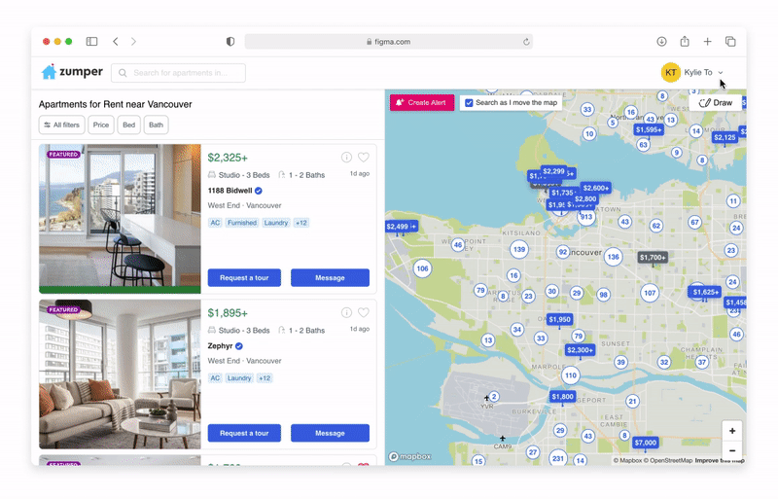
Task: Select the $2,600+ map price marker
Action: pyautogui.click(x=596, y=188)
